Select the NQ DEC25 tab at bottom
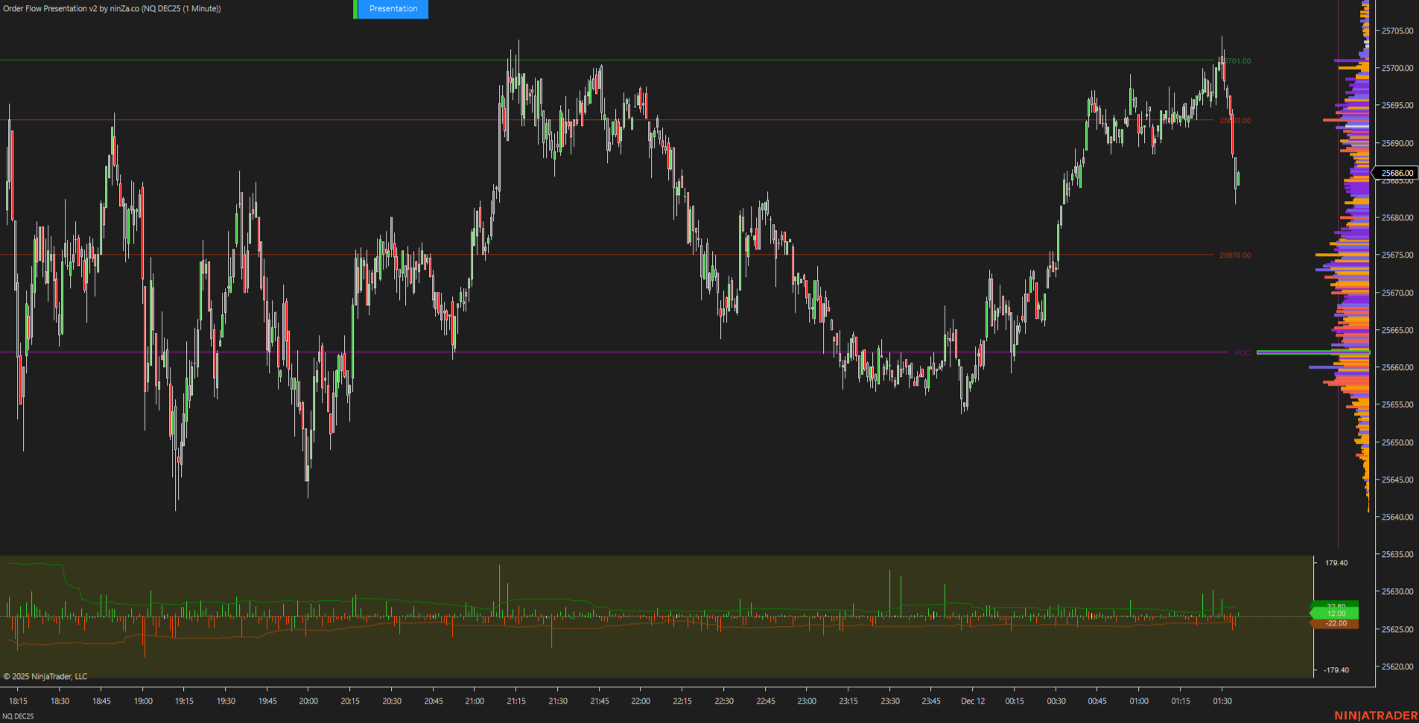 (18, 716)
